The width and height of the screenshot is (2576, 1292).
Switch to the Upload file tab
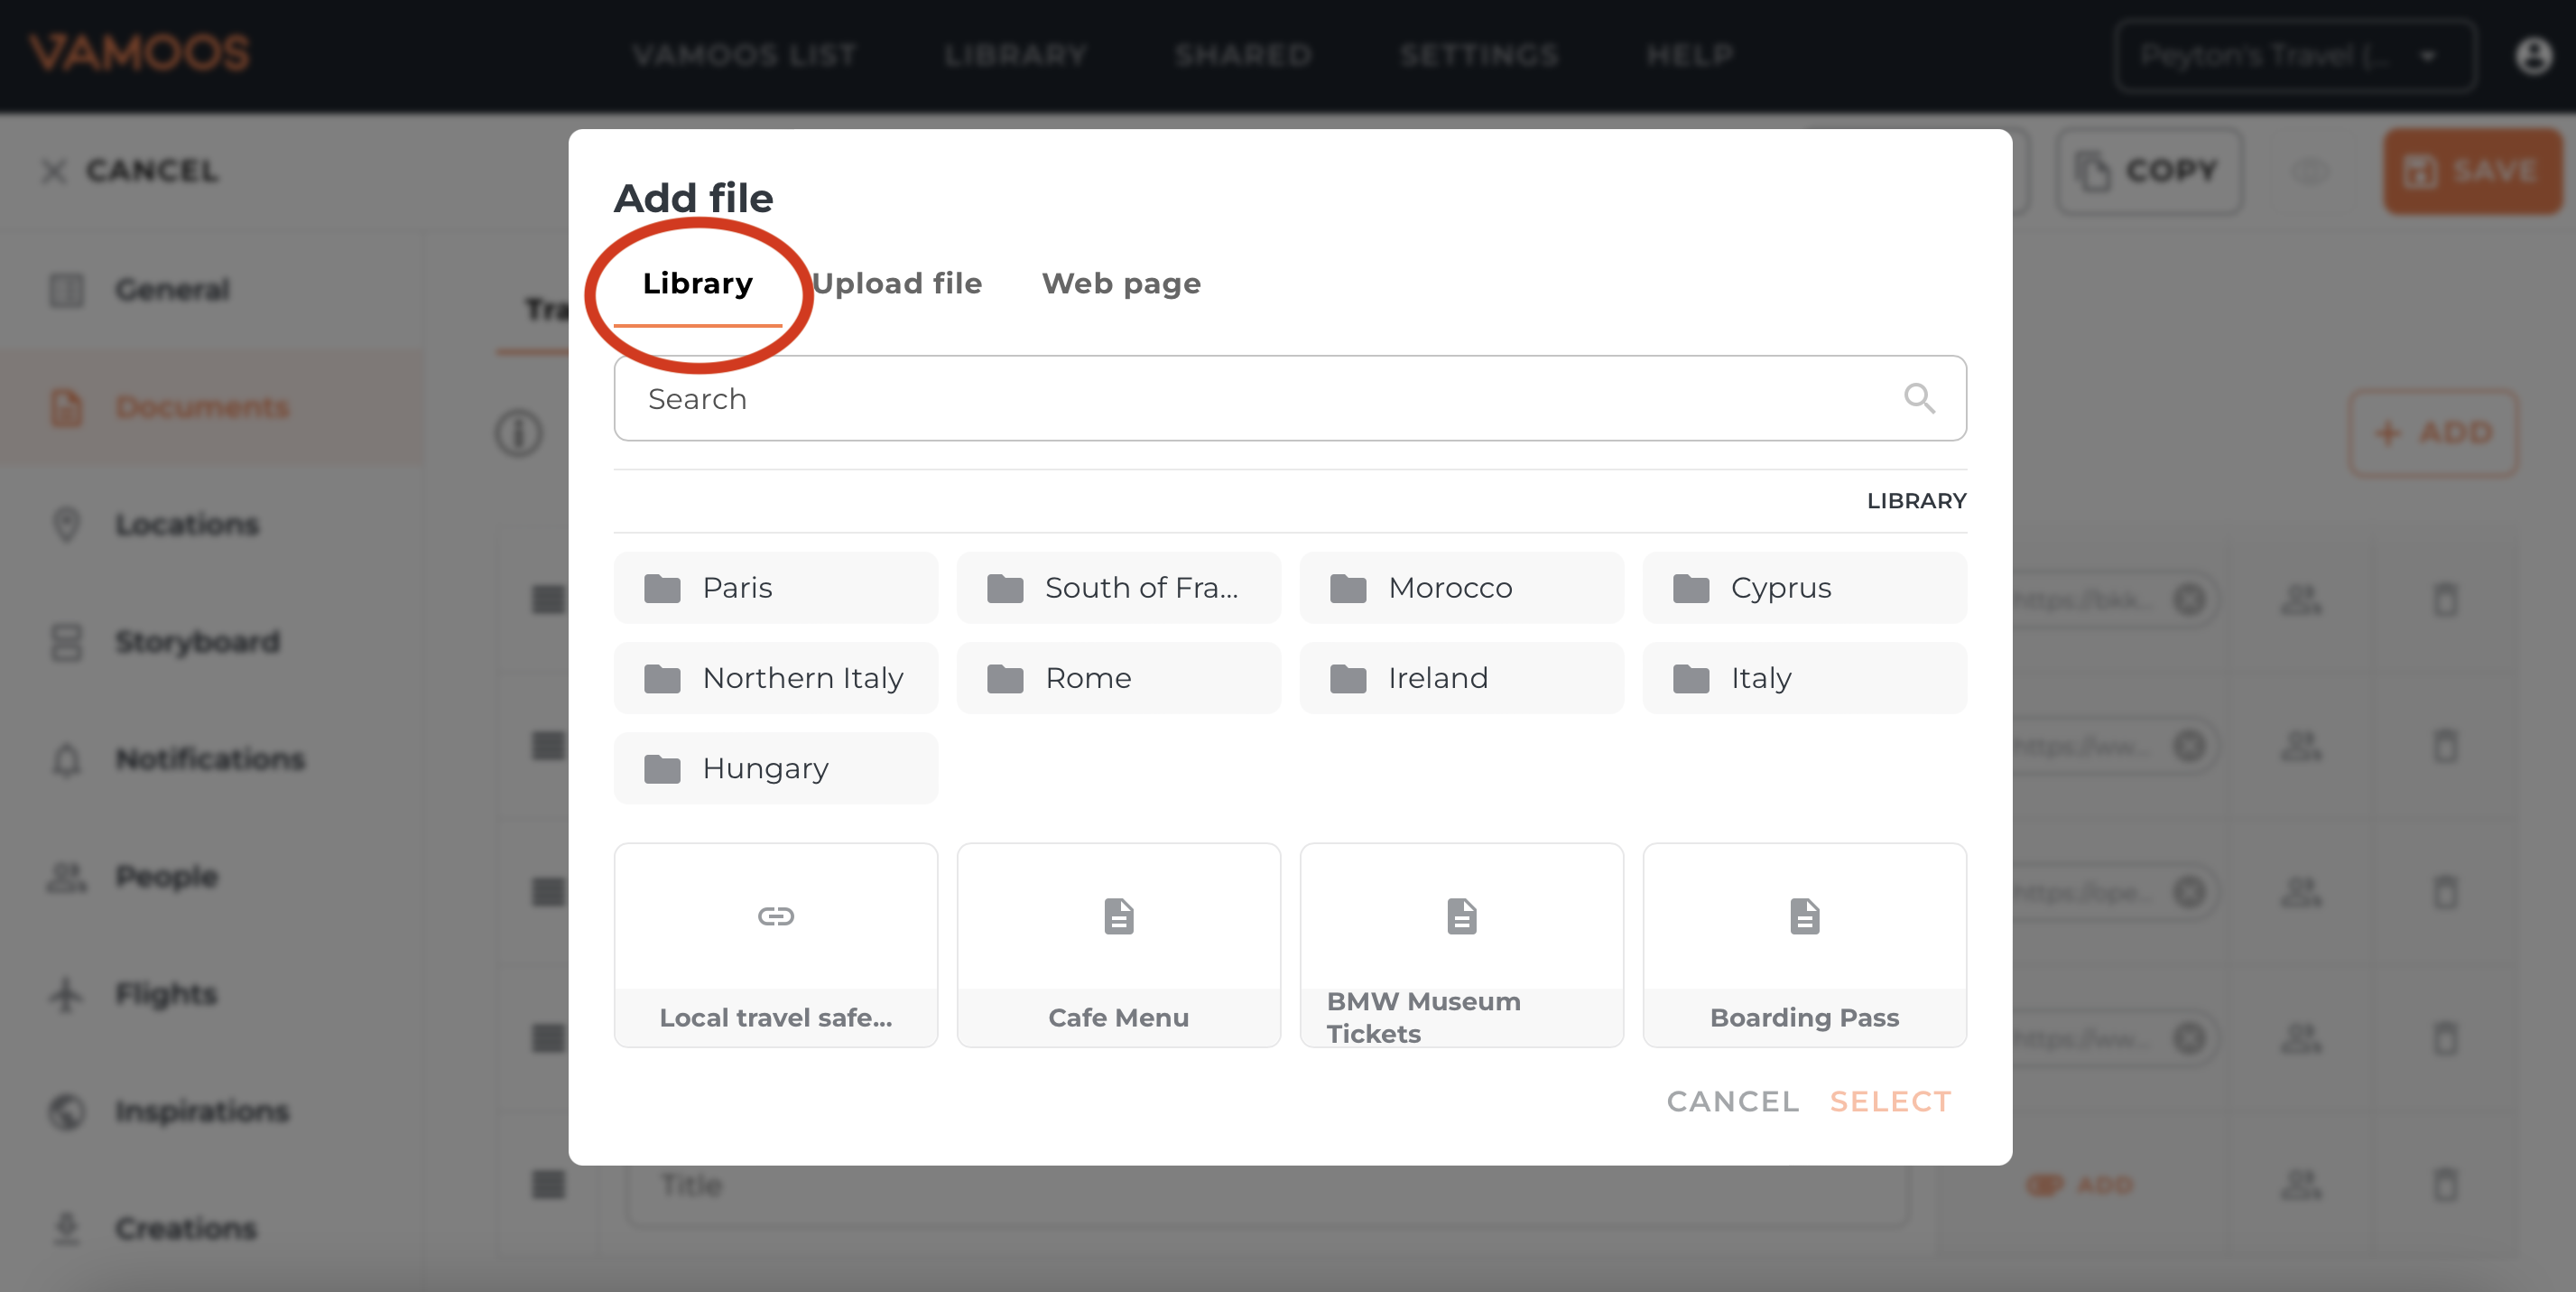point(897,284)
